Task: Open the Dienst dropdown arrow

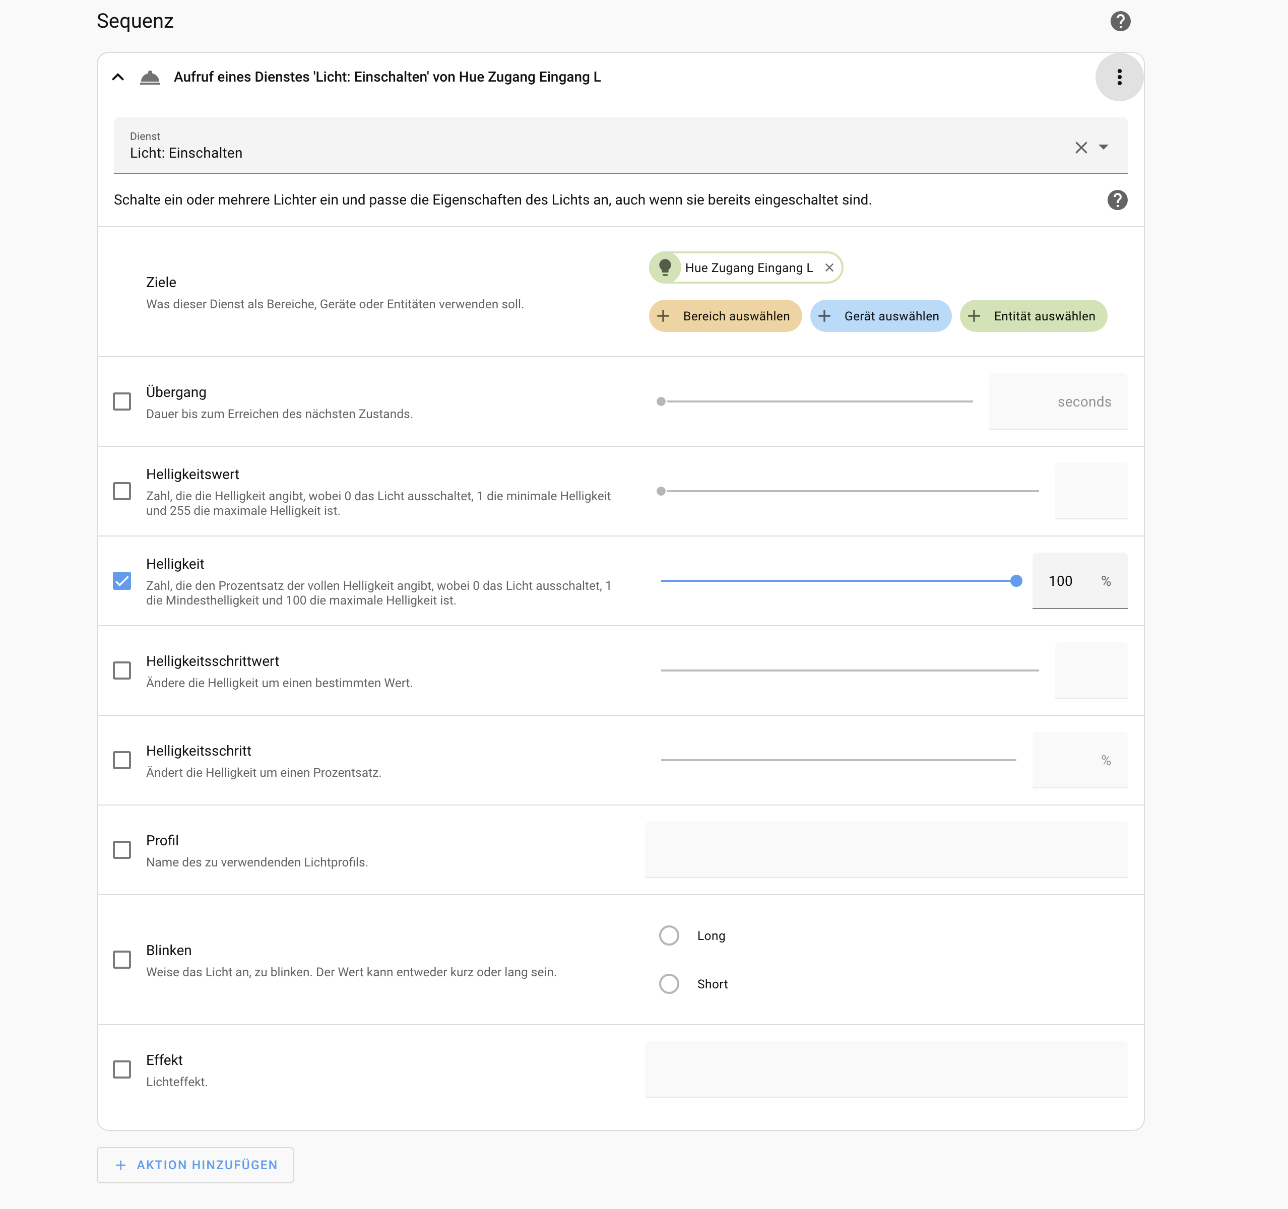Action: pyautogui.click(x=1104, y=148)
